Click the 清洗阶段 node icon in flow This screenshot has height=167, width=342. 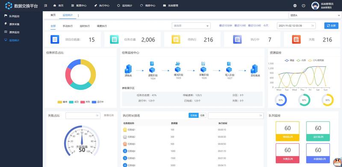pyautogui.click(x=178, y=68)
